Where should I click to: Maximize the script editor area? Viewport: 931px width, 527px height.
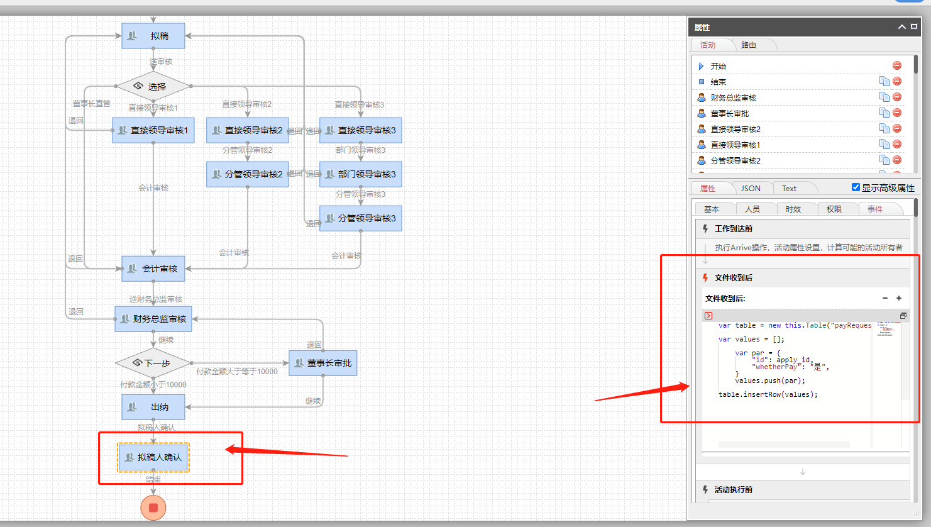click(x=903, y=316)
